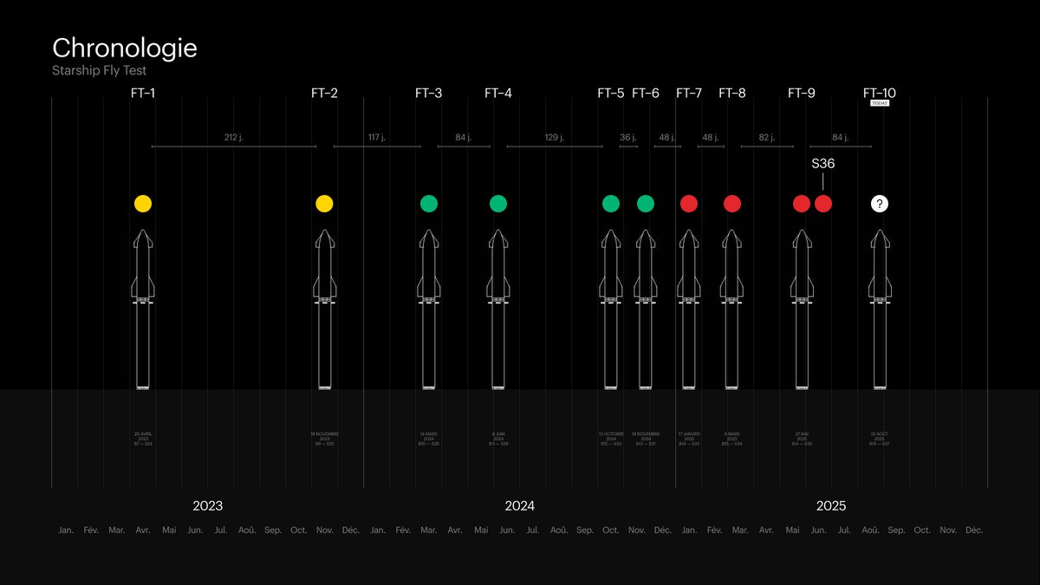Viewport: 1040px width, 585px height.
Task: Click the 18 Novembre 2023 date caption
Action: click(x=325, y=439)
